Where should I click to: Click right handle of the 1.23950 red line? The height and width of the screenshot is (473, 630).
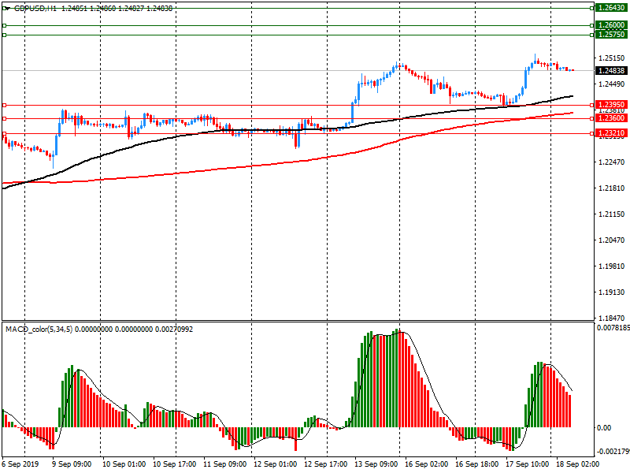592,105
